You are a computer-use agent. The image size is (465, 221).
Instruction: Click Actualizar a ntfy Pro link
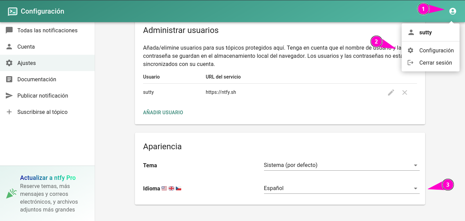point(48,178)
